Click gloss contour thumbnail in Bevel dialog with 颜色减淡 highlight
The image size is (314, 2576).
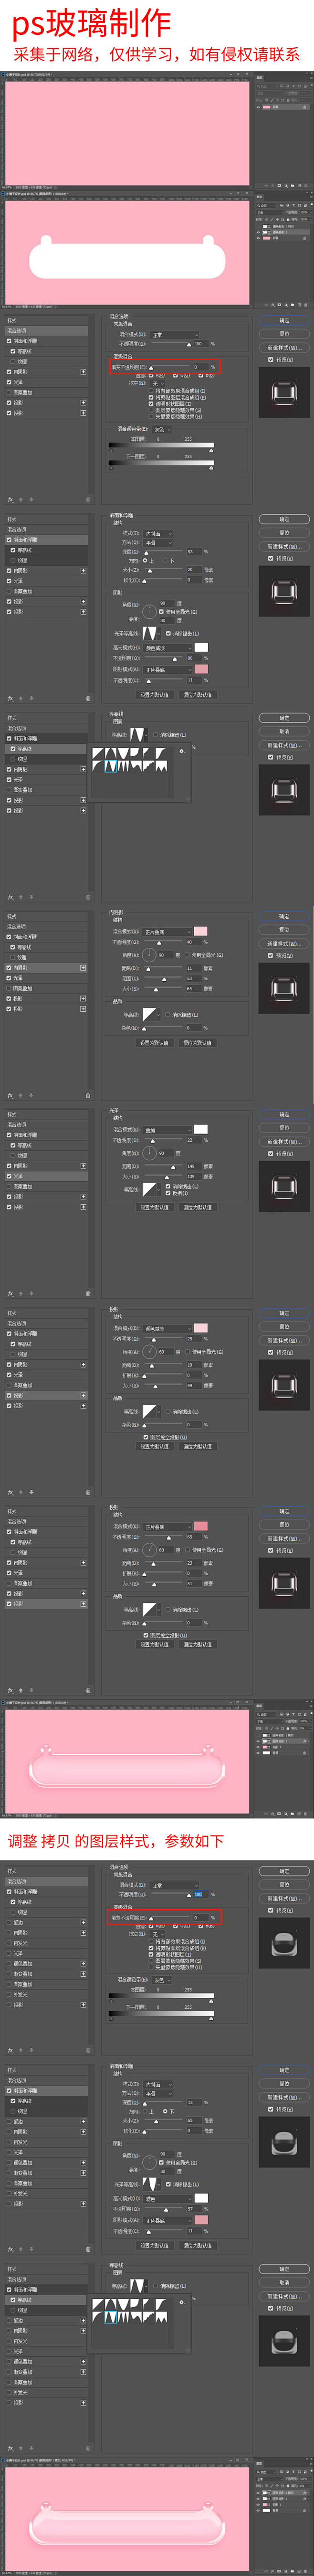click(x=149, y=633)
